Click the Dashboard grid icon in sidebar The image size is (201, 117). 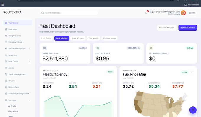(6, 23)
